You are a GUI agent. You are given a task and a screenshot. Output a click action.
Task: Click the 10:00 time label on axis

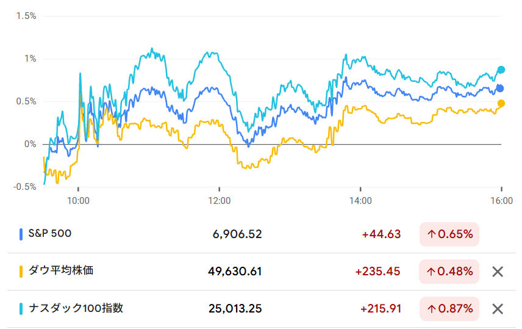[x=78, y=200]
